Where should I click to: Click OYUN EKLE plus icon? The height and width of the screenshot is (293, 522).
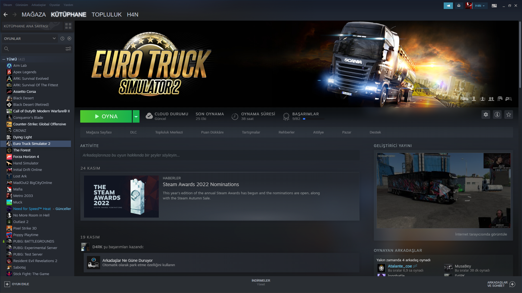[7, 284]
